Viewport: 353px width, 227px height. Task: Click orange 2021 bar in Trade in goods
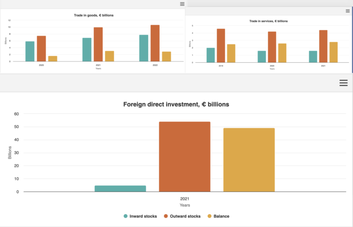coord(98,45)
